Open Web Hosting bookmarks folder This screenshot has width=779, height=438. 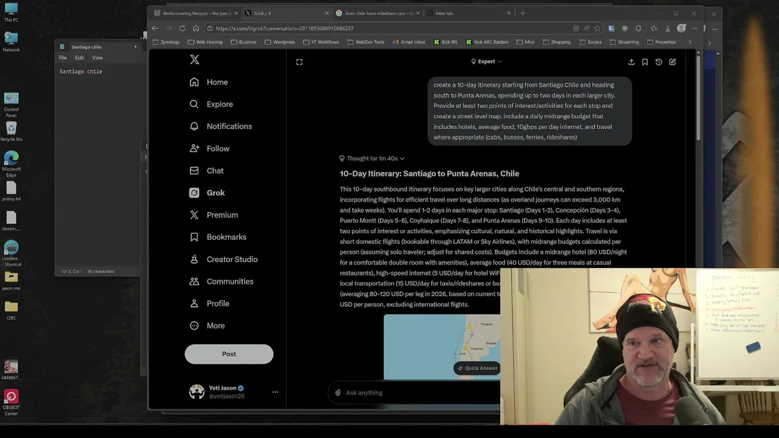[205, 42]
